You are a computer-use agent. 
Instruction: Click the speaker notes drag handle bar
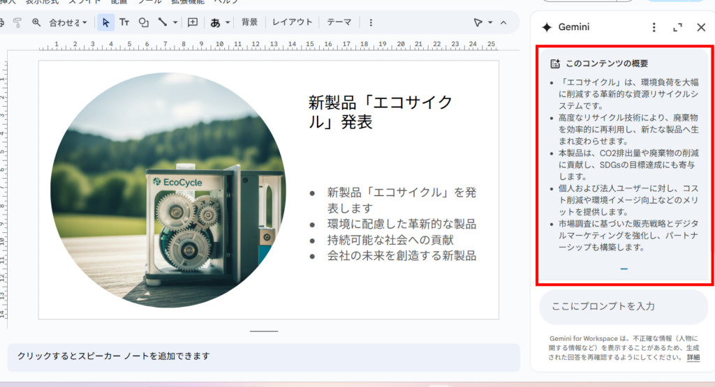(x=263, y=331)
